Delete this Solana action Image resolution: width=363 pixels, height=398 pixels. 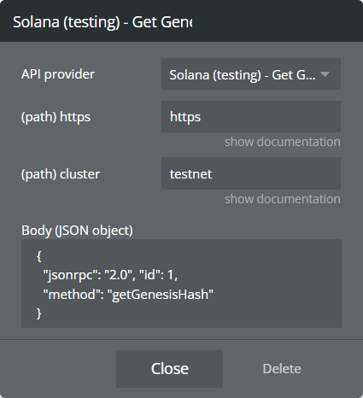[282, 369]
